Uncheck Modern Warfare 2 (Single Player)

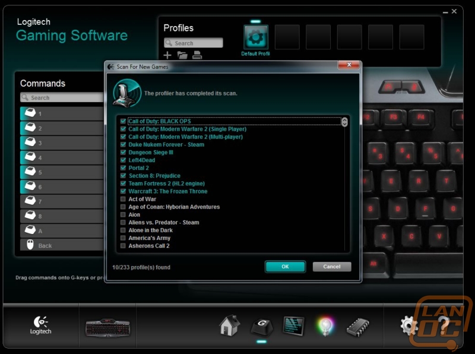tap(123, 129)
